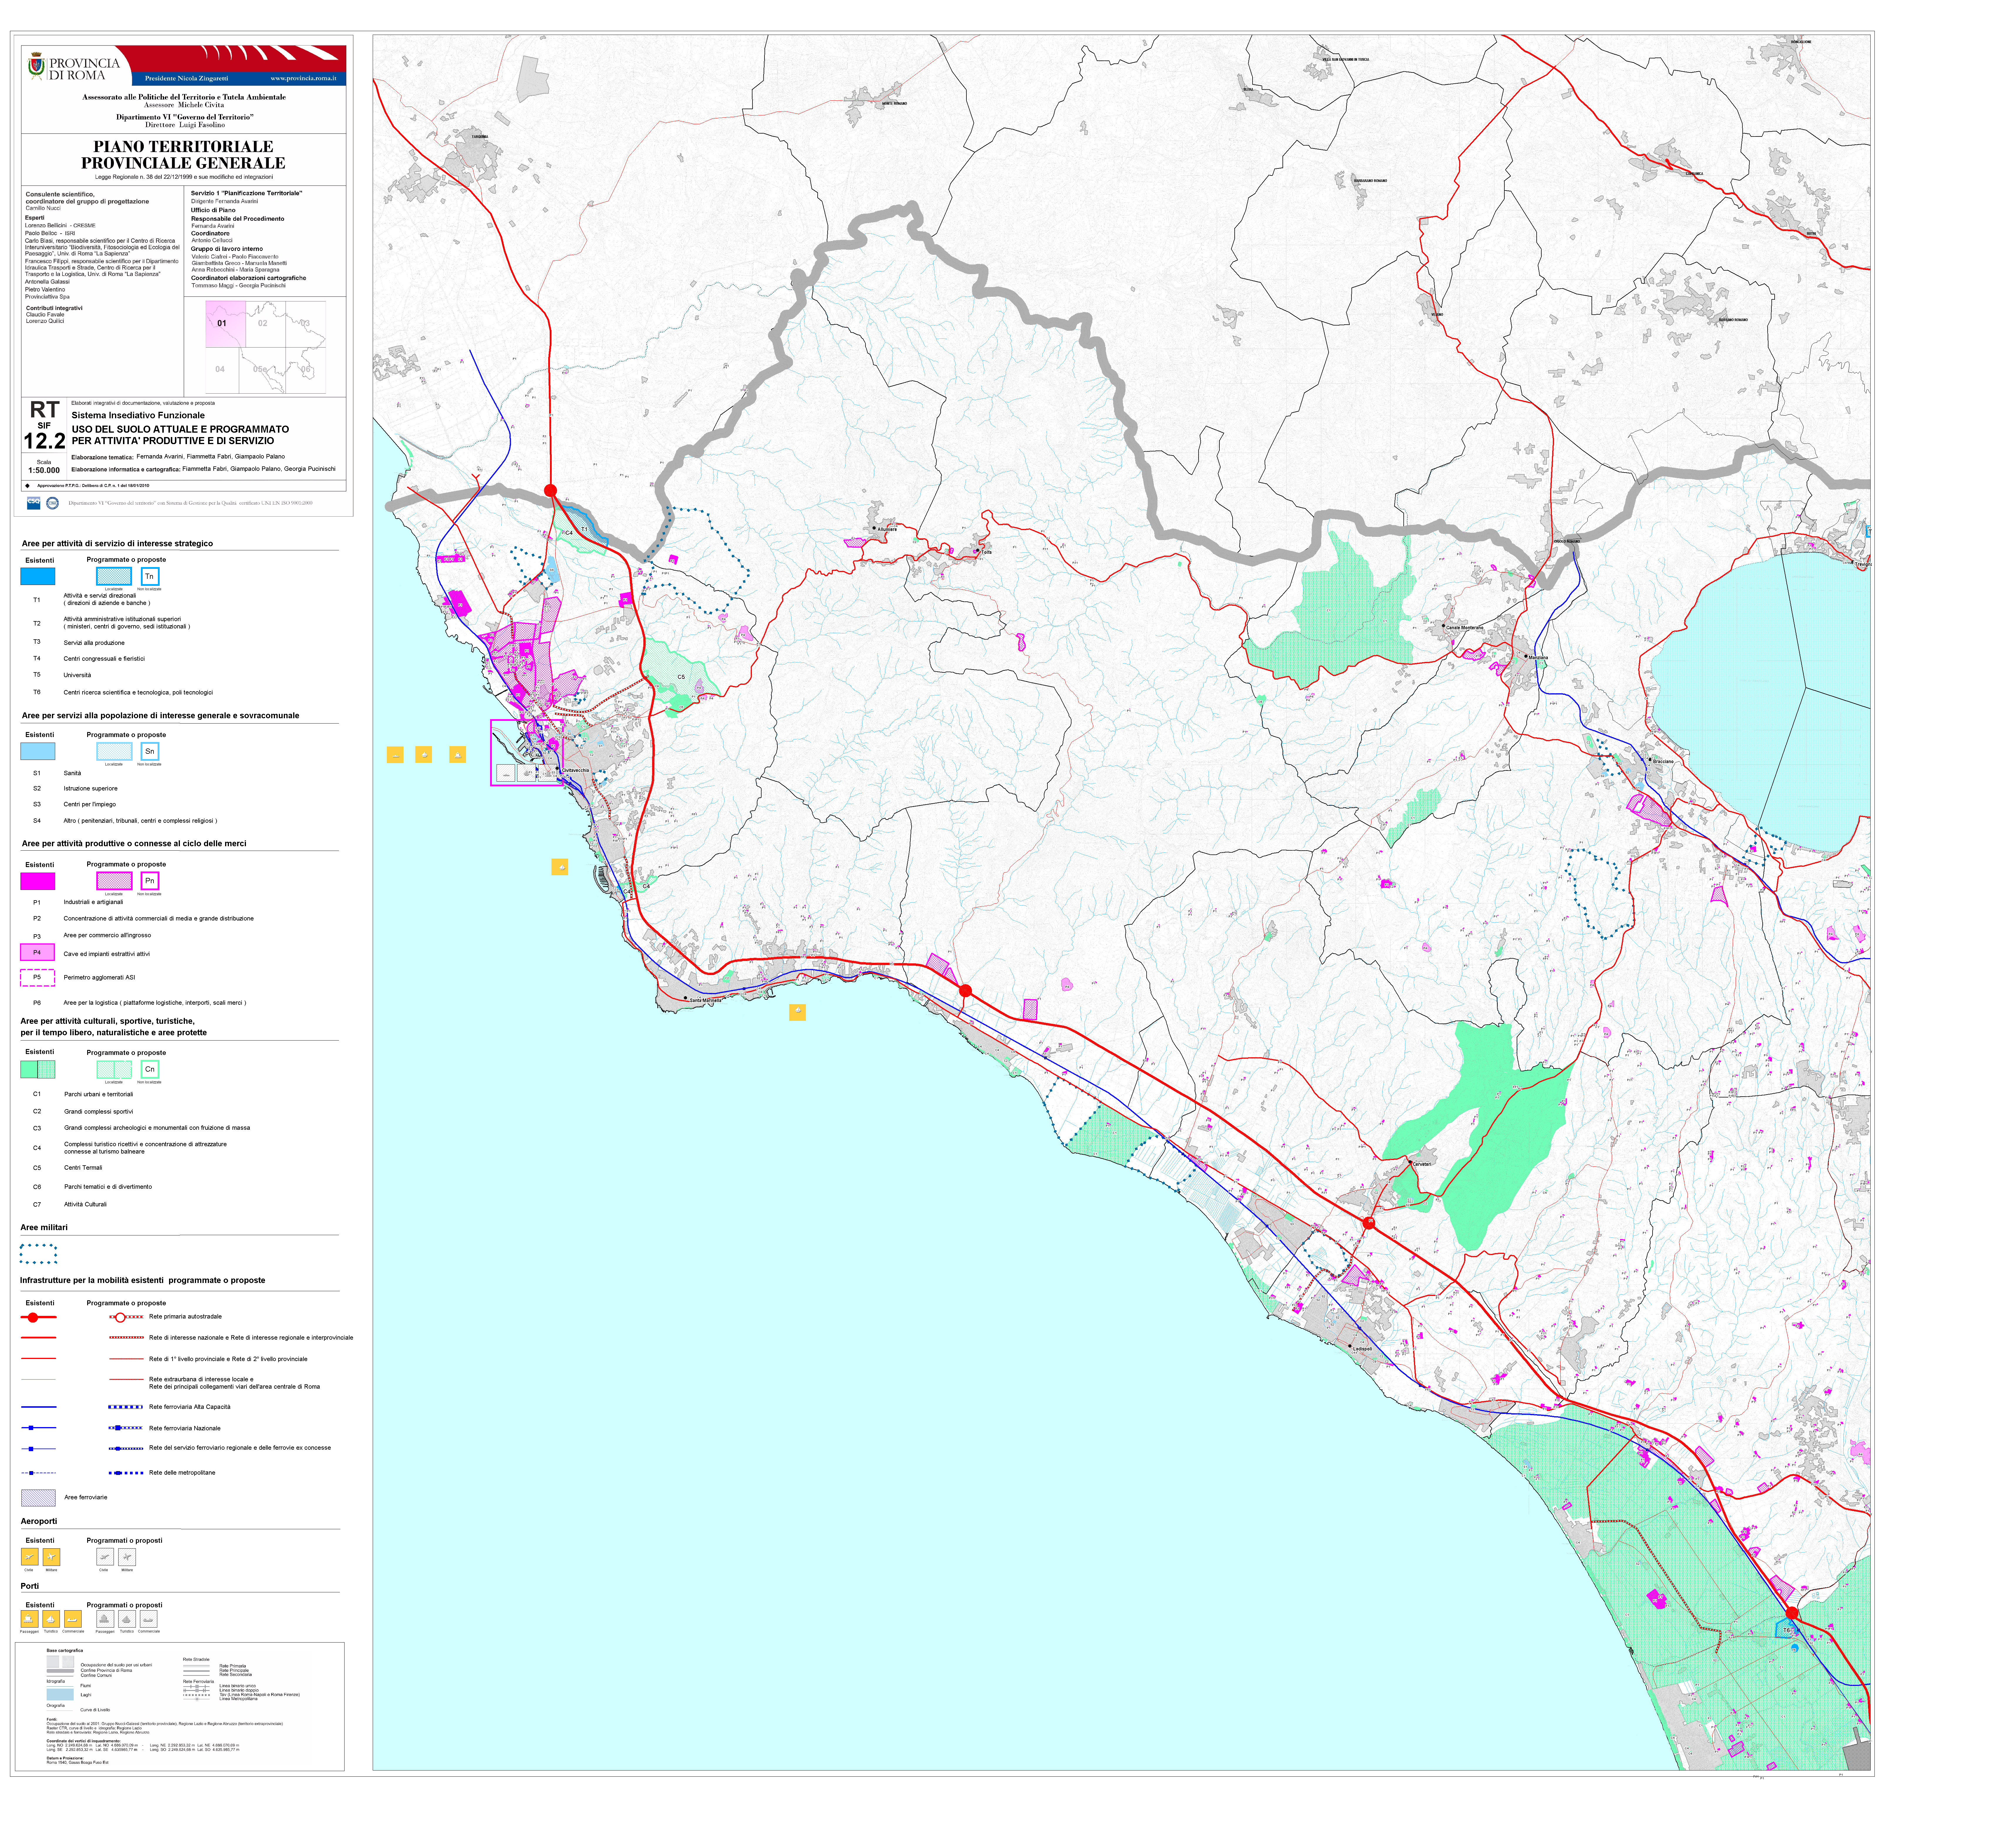Click the 'Rete ferroviaria Alta Capacità' label
Viewport: 1993px width, 1848px height.
point(190,1407)
